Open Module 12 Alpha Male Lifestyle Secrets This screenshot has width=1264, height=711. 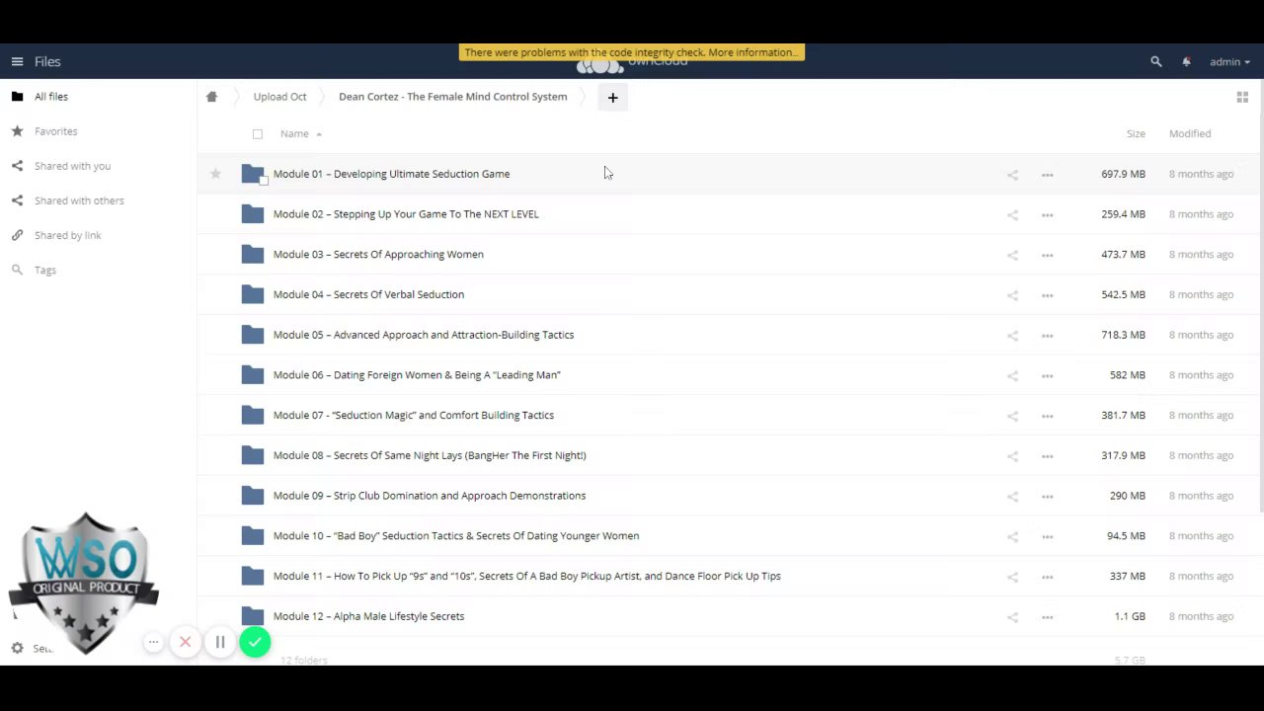(368, 616)
